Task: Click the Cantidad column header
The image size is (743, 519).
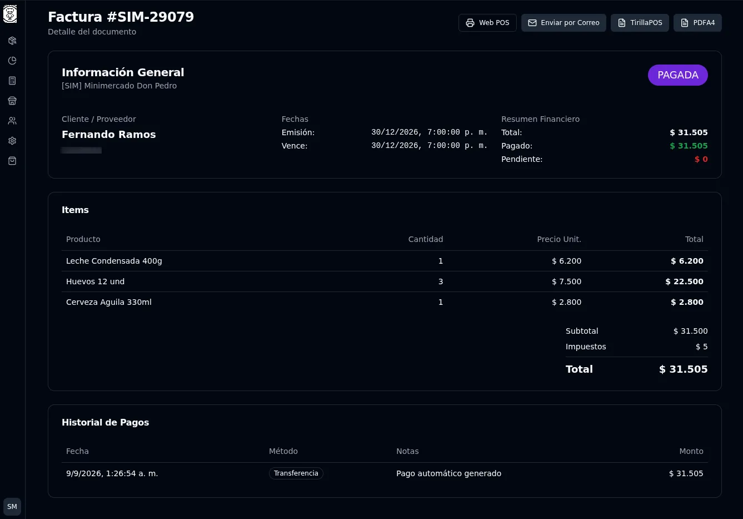Action: pos(426,239)
